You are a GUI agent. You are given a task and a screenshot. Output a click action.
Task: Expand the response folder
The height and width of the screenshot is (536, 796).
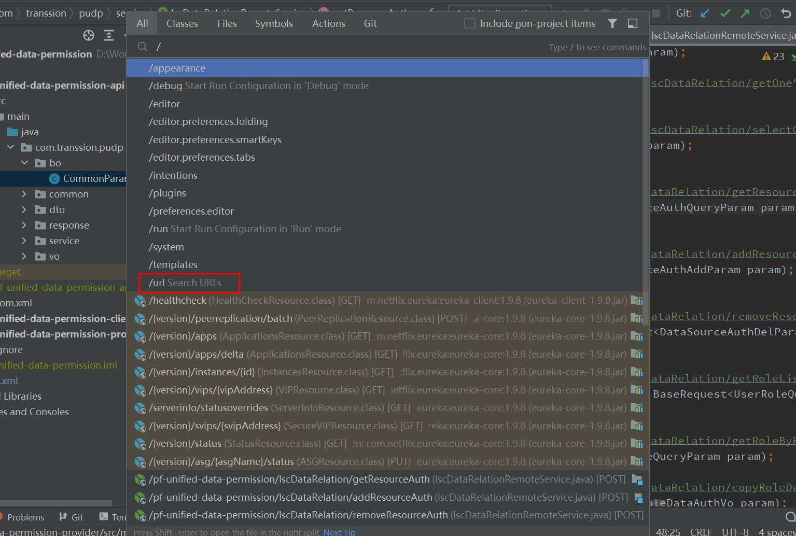click(24, 225)
